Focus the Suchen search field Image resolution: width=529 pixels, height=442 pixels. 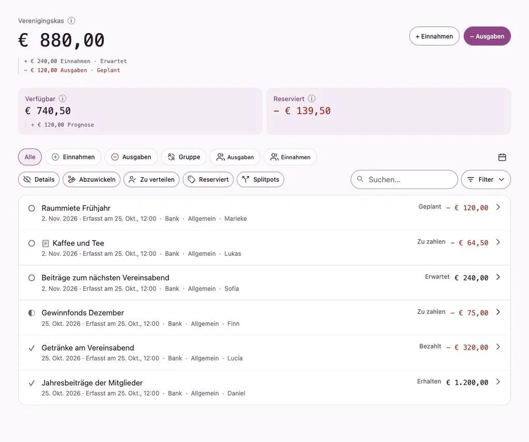[404, 179]
